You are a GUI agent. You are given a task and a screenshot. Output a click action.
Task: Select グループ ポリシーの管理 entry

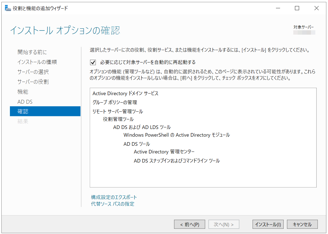tap(115, 102)
